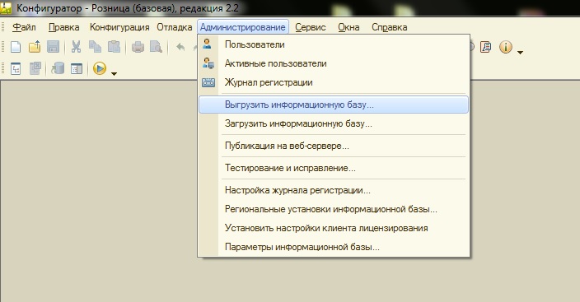The height and width of the screenshot is (302, 580).
Task: Open the Правка menu
Action: [63, 27]
